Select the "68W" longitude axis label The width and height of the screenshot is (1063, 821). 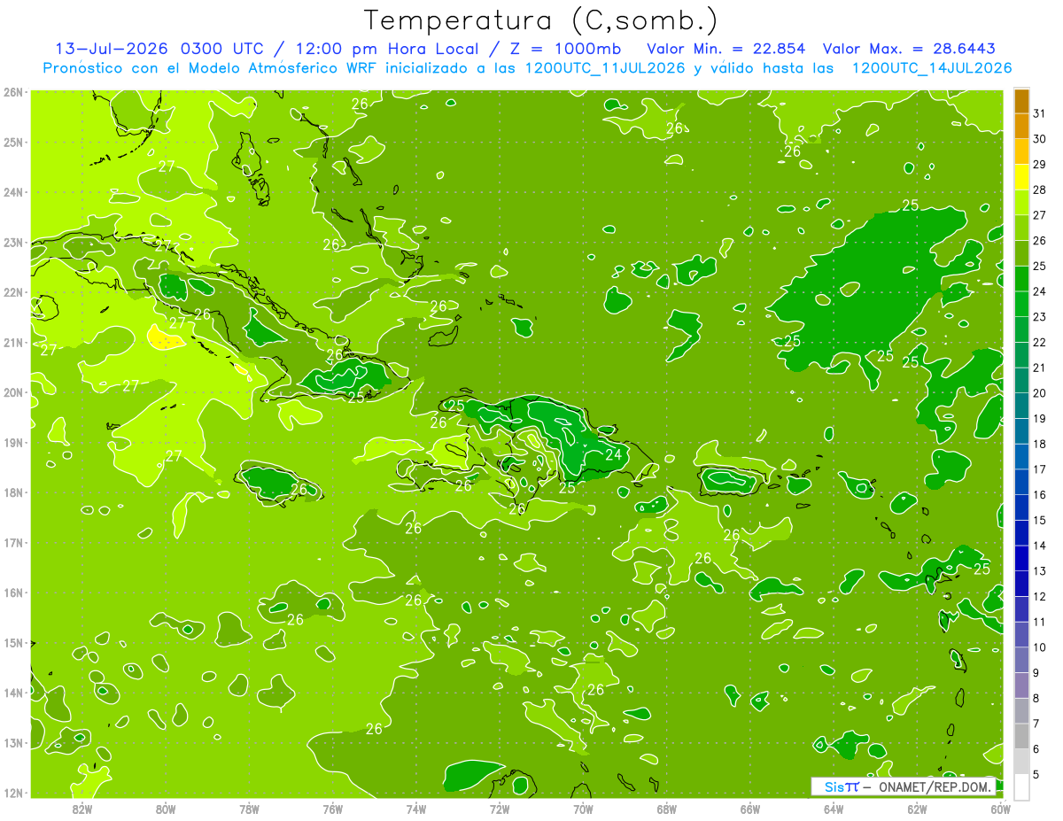pos(667,809)
